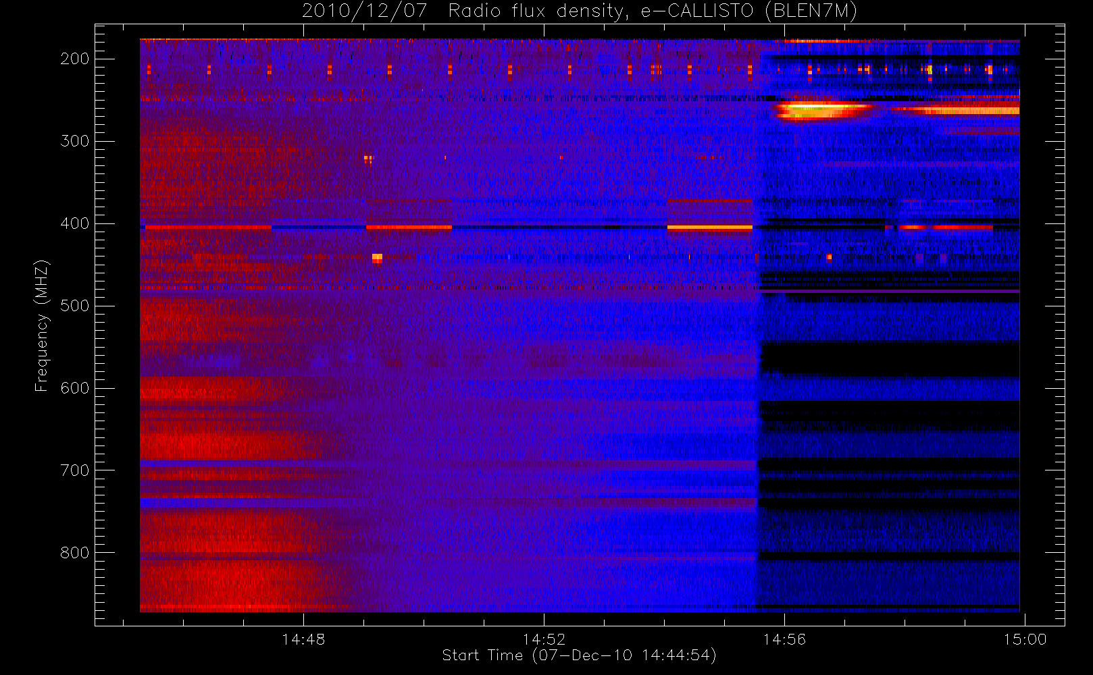Click the 600 frequency tick label

click(x=75, y=388)
